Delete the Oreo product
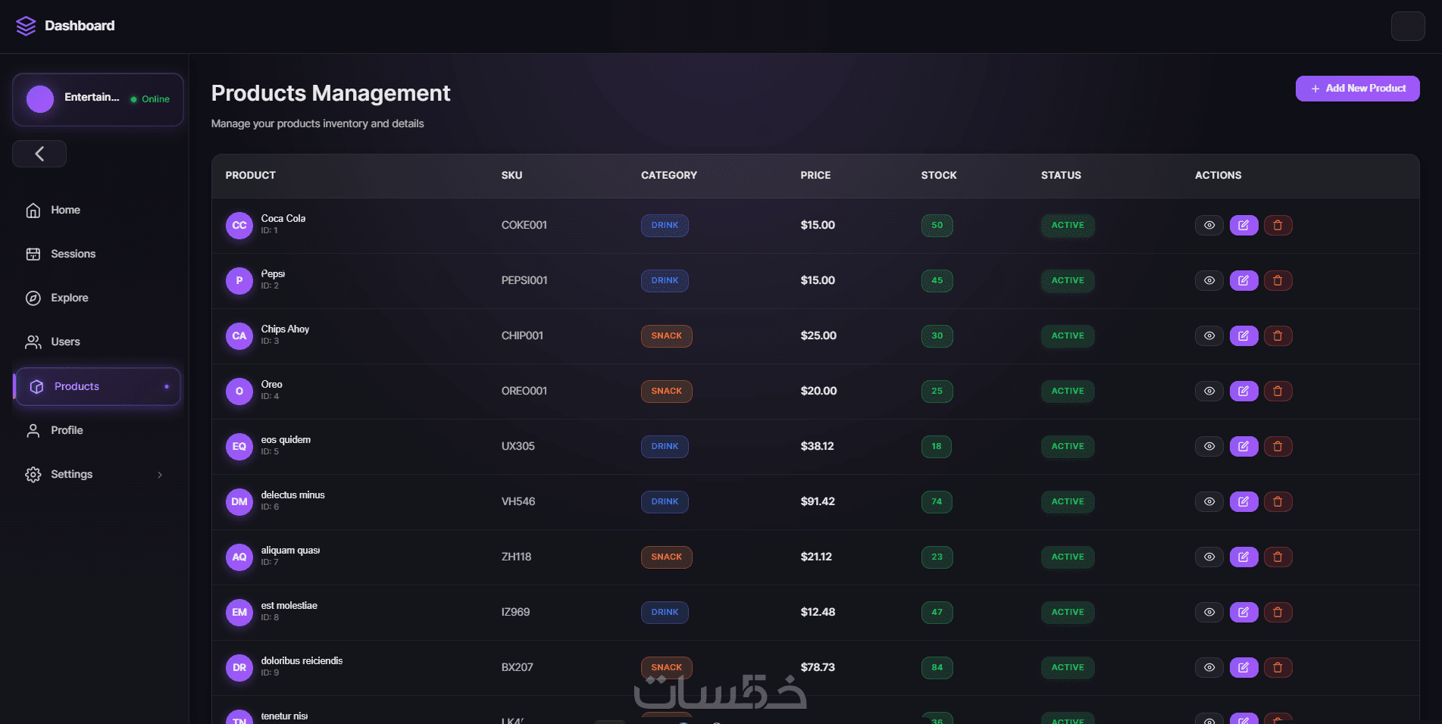Viewport: 1442px width, 724px height. coord(1278,391)
